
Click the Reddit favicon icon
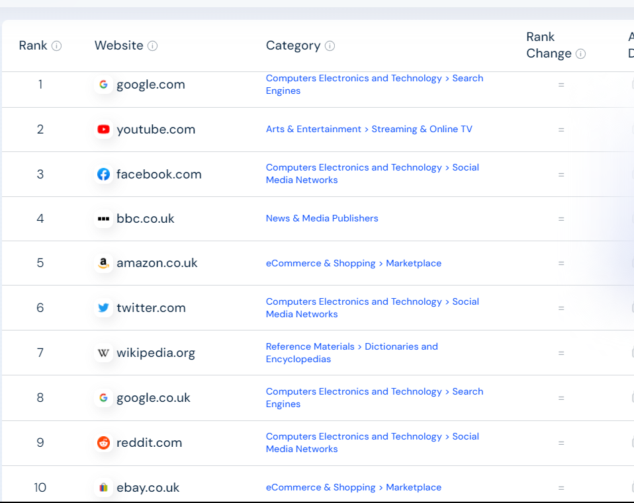coord(103,442)
